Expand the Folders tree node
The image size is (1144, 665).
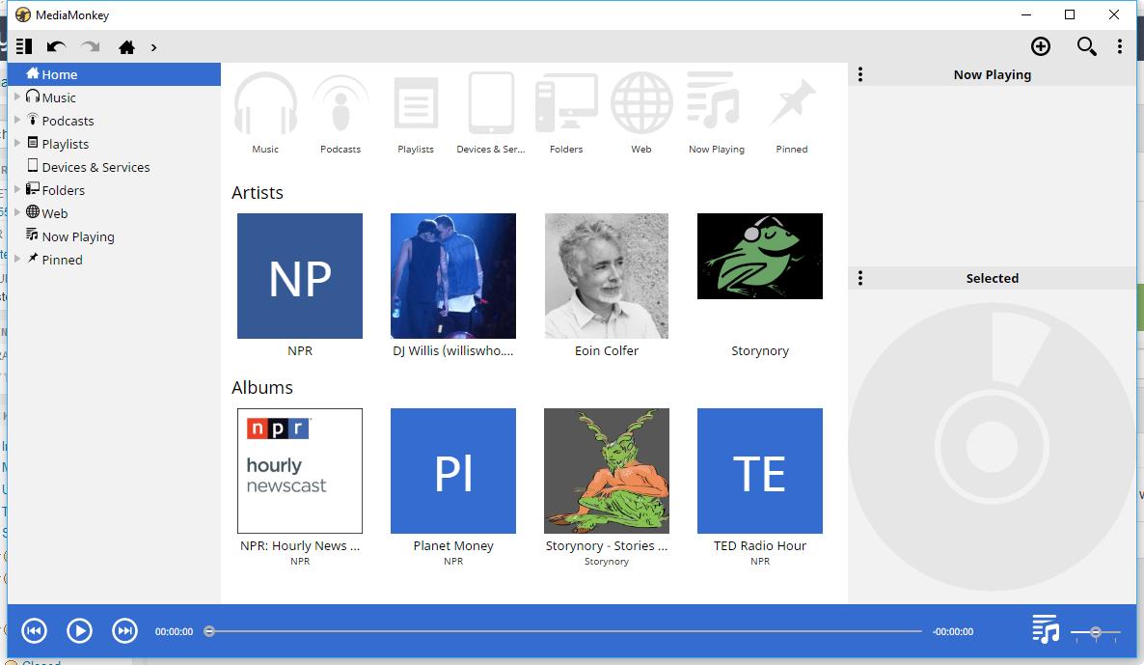[17, 189]
